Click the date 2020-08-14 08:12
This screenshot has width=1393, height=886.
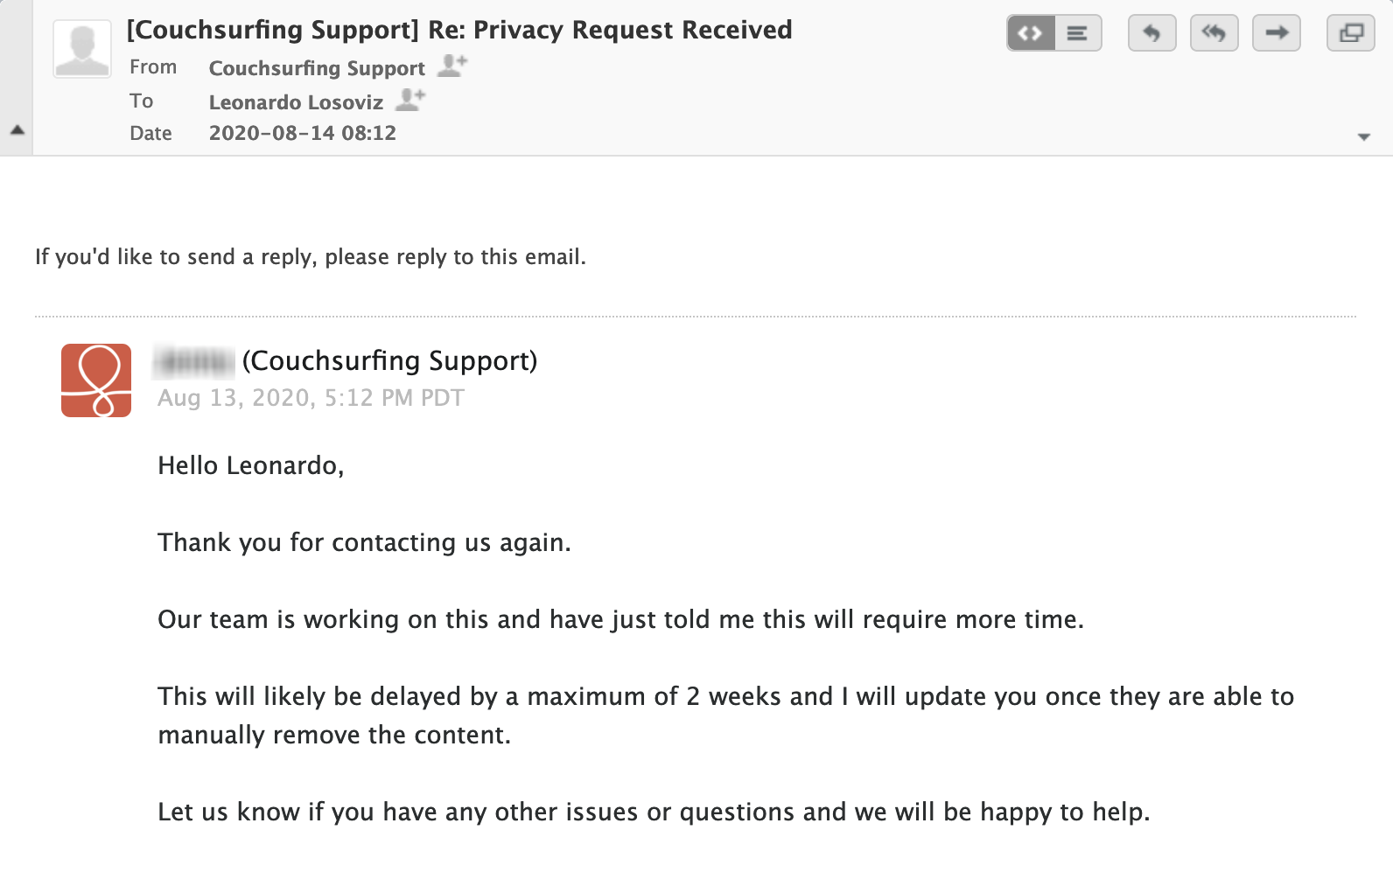click(x=303, y=133)
